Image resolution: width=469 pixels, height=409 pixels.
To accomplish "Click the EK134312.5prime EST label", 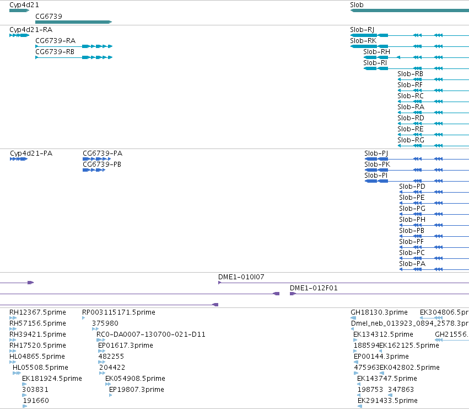I will (x=383, y=334).
